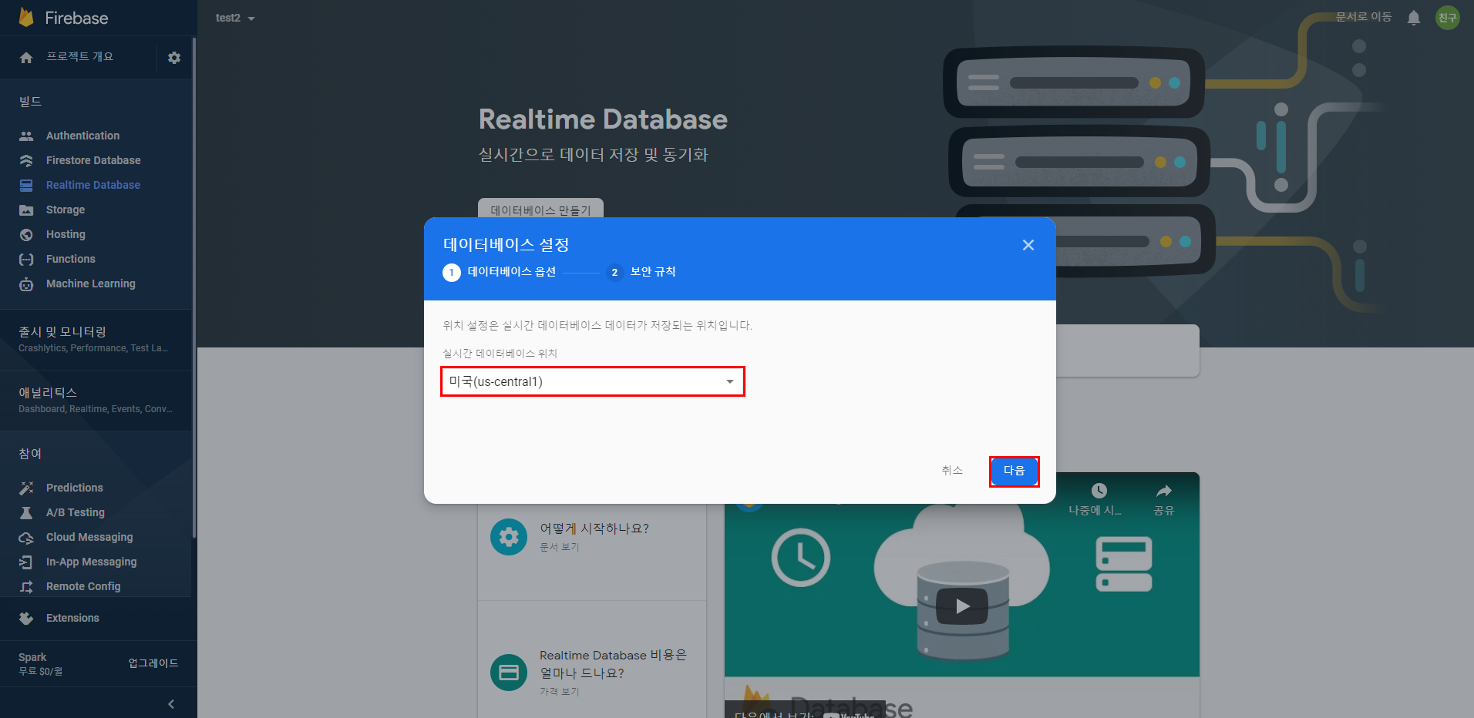Click the A/B Testing flask icon
This screenshot has width=1474, height=718.
(x=26, y=512)
